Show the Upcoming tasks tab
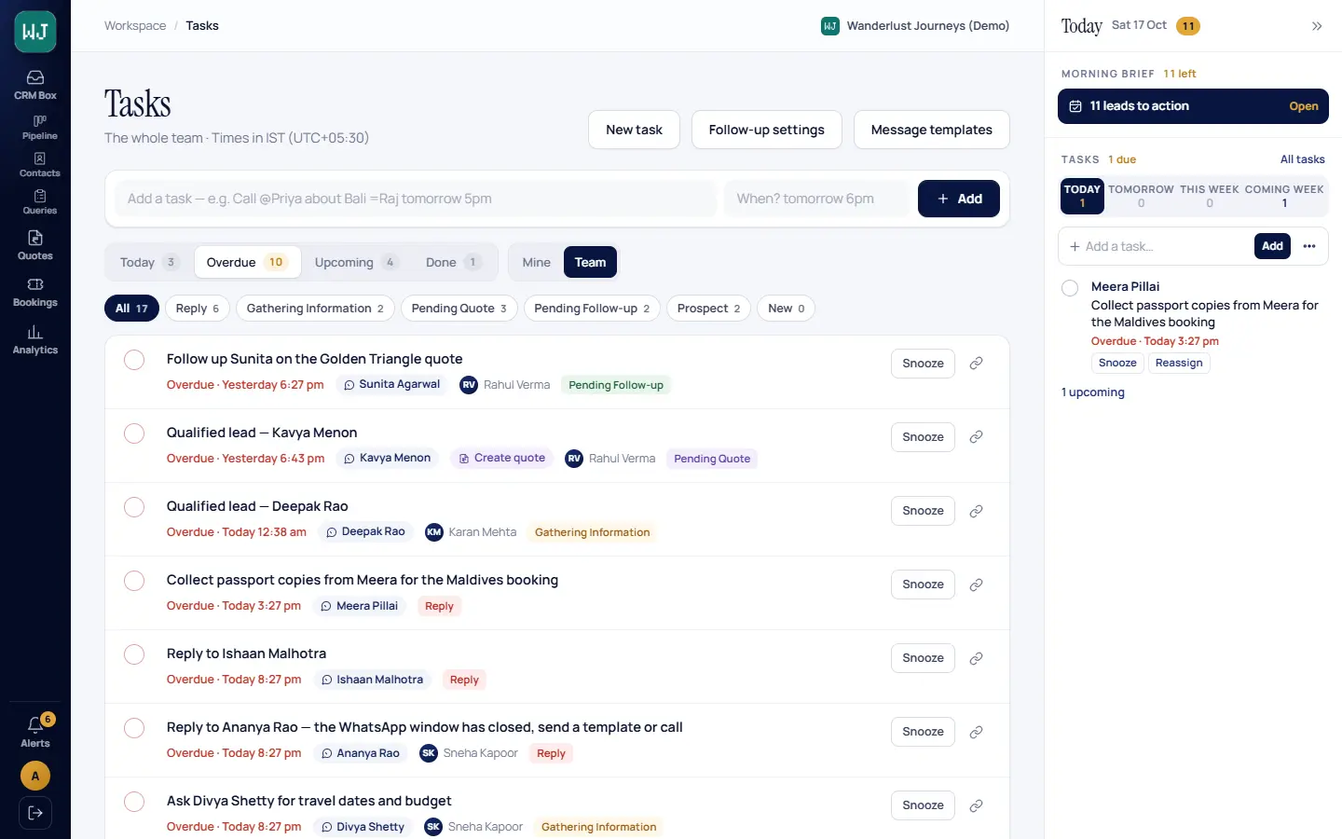1342x839 pixels. 356,262
